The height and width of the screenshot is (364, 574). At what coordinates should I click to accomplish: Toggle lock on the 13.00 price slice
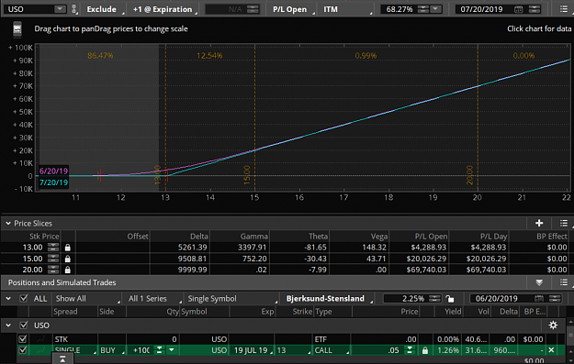67,248
